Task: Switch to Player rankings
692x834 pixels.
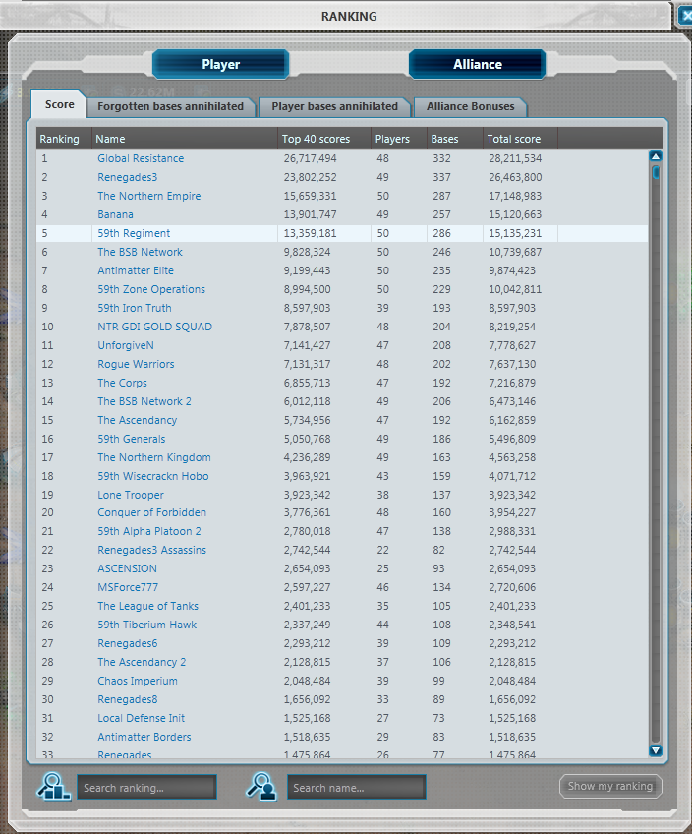Action: 220,64
